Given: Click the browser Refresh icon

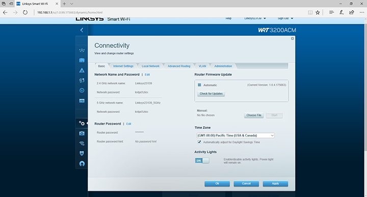Looking at the screenshot, I should coord(25,12).
